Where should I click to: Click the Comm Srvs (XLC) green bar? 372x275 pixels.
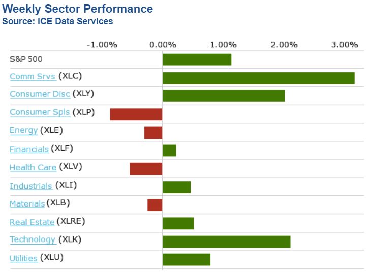(x=258, y=78)
